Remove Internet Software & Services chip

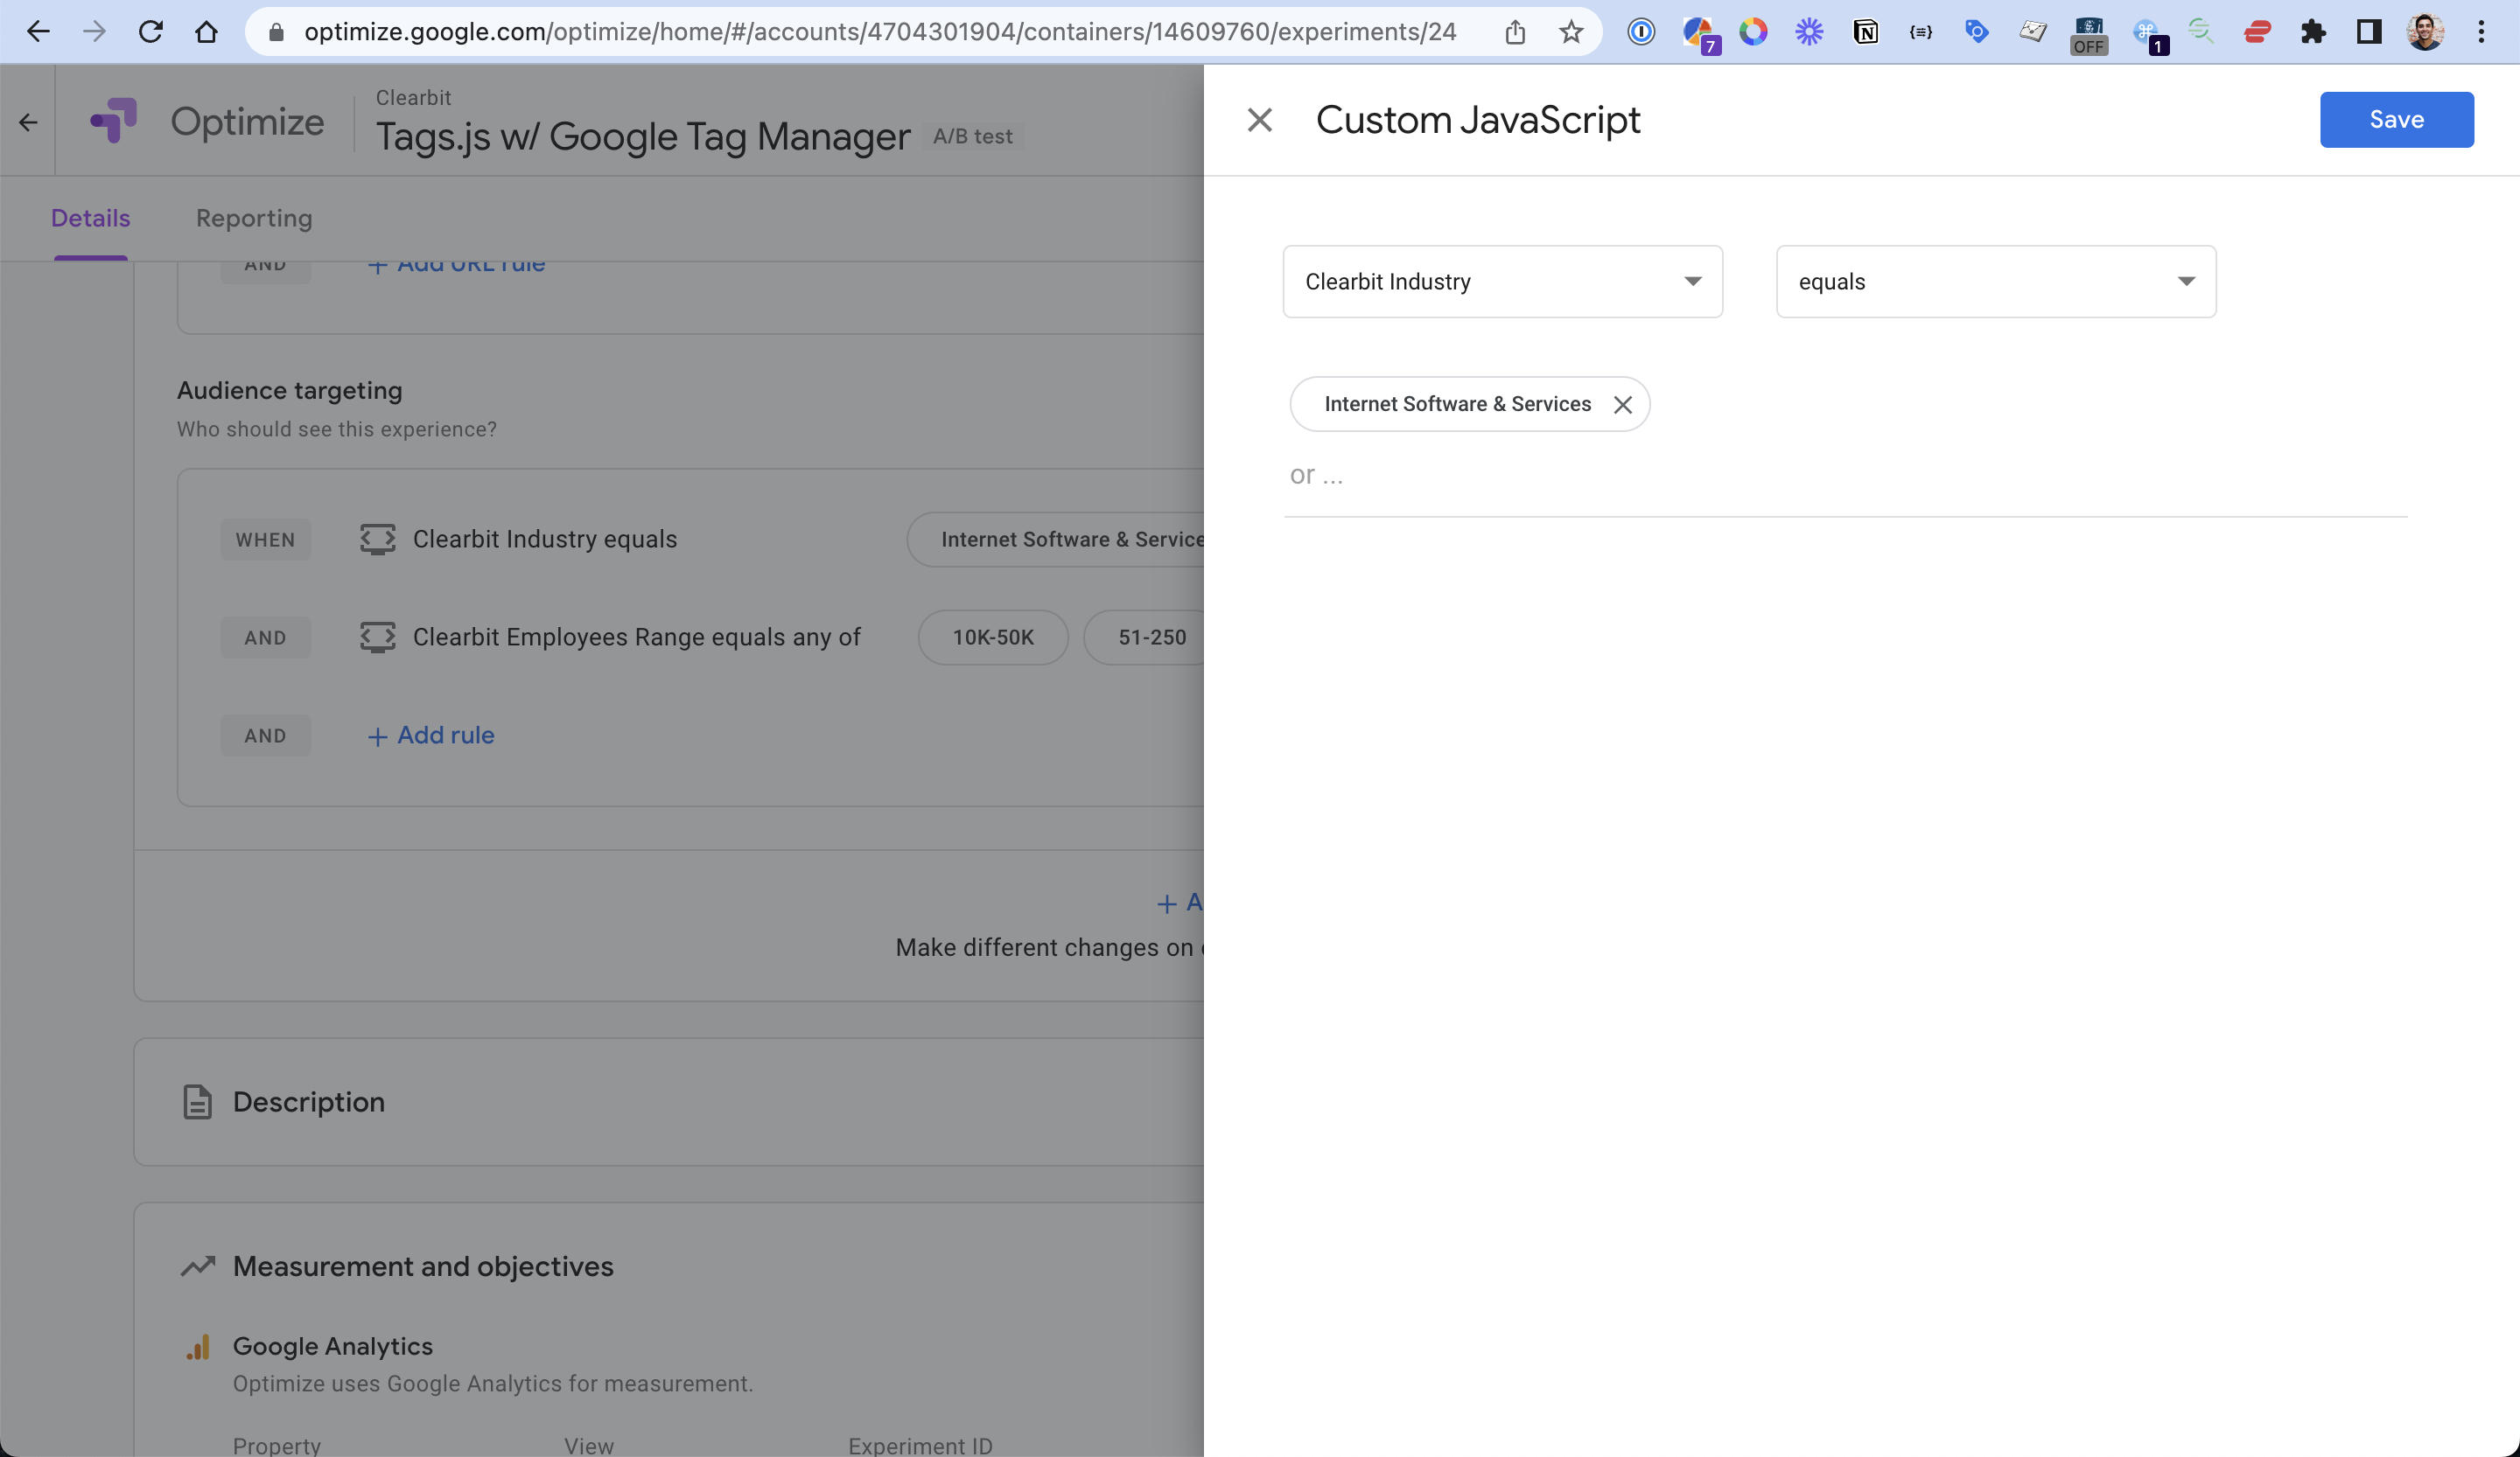(x=1622, y=405)
